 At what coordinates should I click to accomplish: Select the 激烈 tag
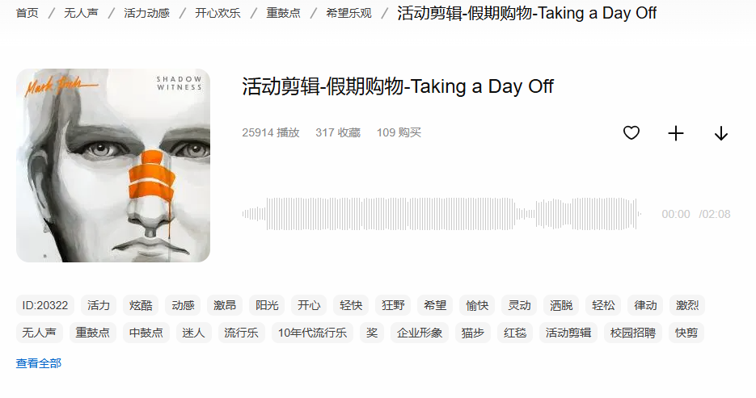coord(687,306)
